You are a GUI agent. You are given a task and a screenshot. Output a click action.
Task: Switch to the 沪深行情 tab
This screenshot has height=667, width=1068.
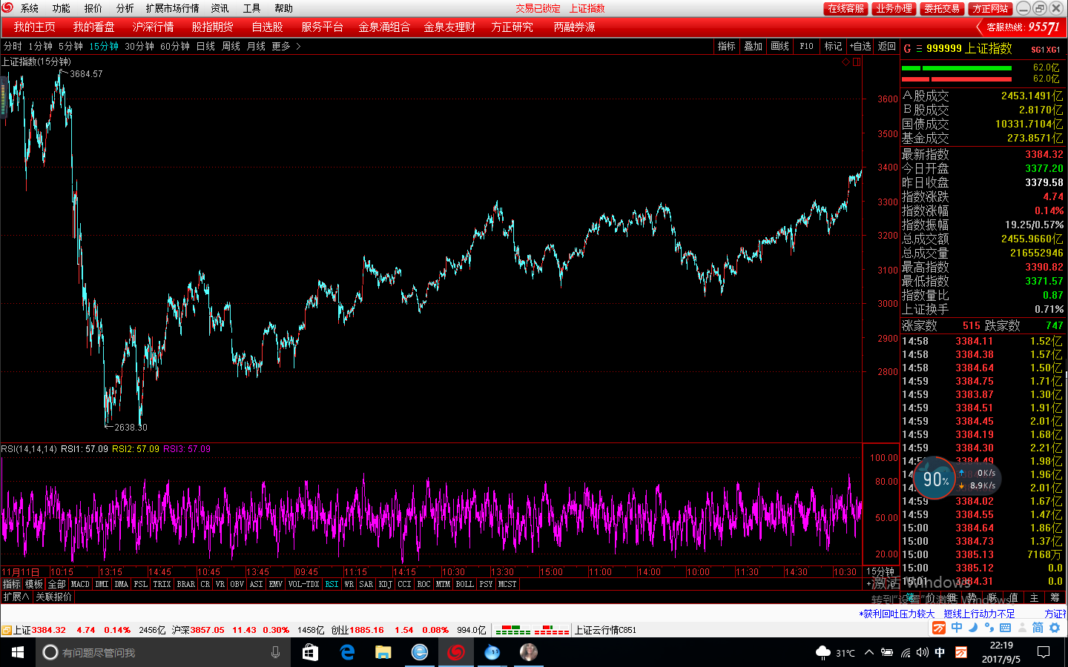(153, 27)
